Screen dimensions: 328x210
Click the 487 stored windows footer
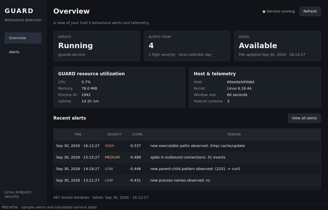point(101,197)
